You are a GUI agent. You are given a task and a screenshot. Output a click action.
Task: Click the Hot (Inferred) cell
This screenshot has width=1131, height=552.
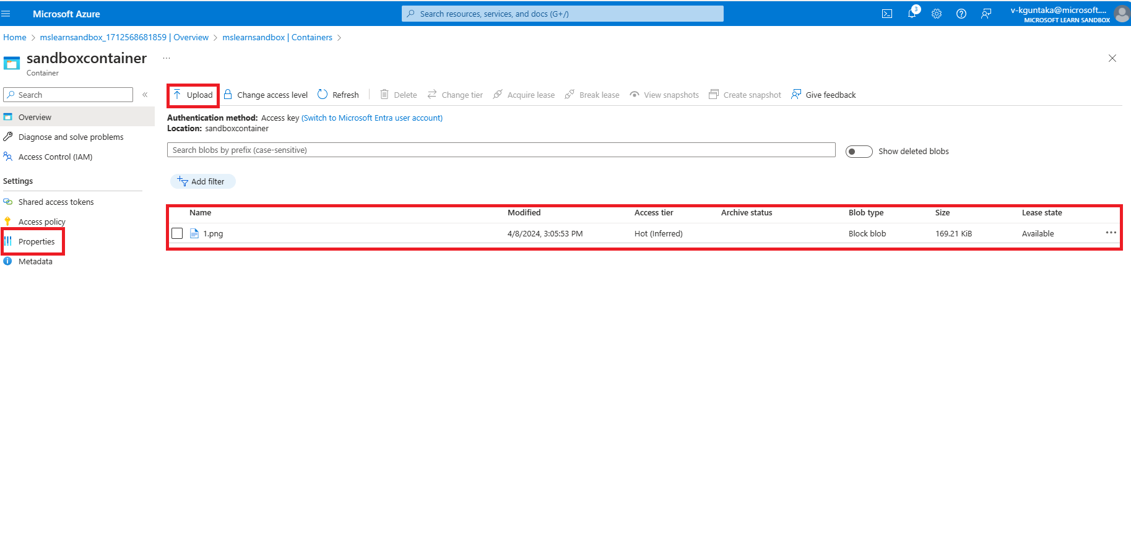click(659, 233)
